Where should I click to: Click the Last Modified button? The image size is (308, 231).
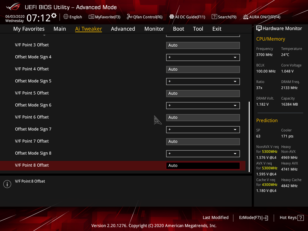point(215,217)
